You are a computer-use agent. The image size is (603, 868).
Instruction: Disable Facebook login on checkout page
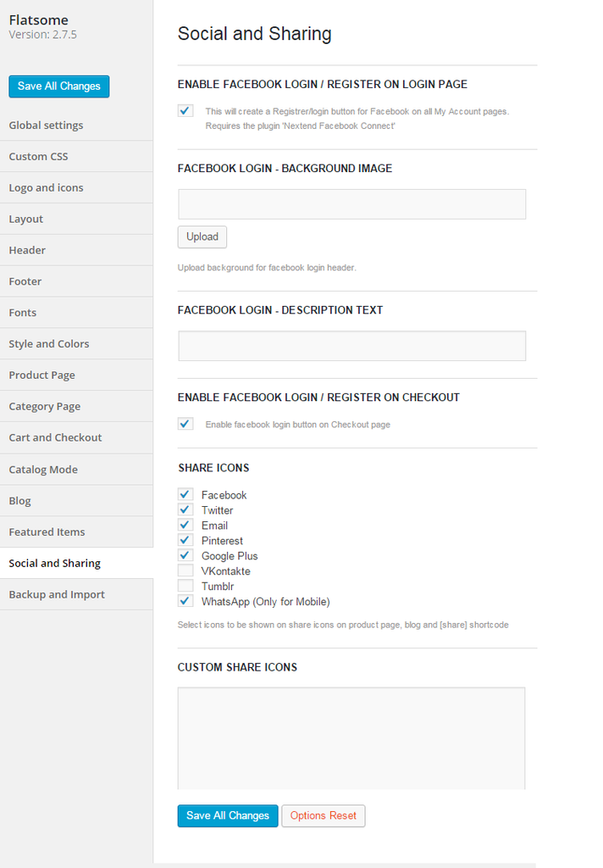coord(185,424)
